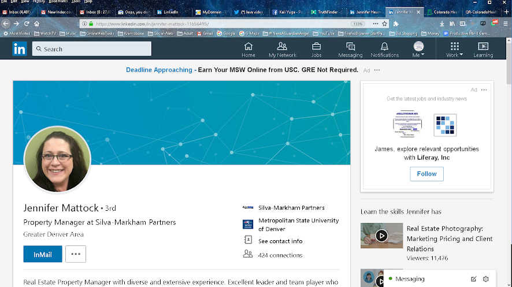Open options for the Liferay sidebar ad

[x=484, y=90]
